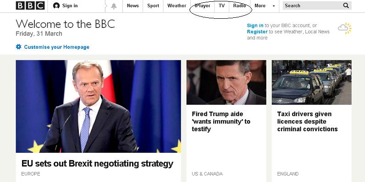This screenshot has height=182, width=365.
Task: Open the Taxi drivers given licences article image
Action: coord(312,82)
